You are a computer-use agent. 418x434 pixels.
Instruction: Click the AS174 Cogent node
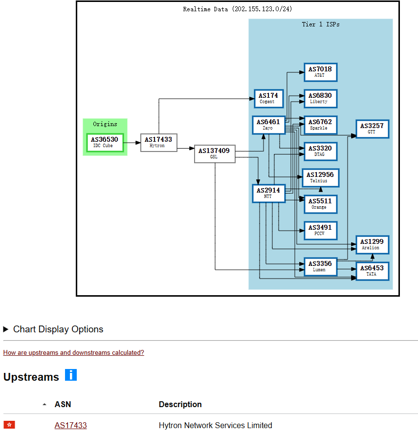(x=268, y=99)
